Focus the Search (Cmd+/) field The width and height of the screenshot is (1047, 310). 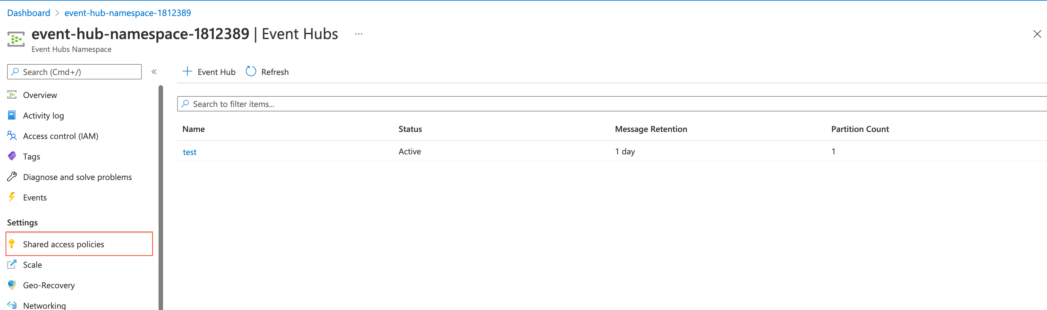74,72
